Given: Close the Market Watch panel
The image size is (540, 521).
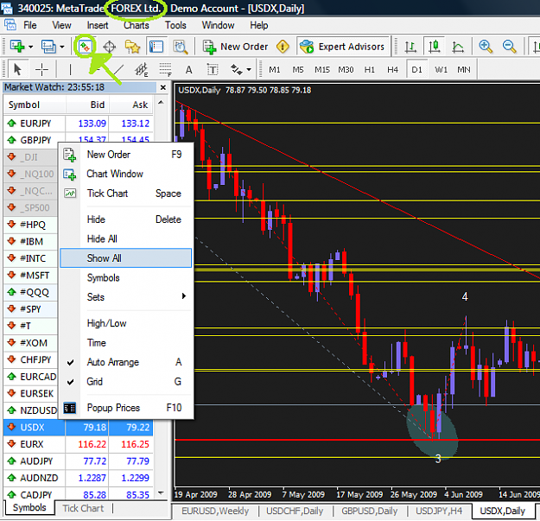Looking at the screenshot, I should [x=163, y=87].
